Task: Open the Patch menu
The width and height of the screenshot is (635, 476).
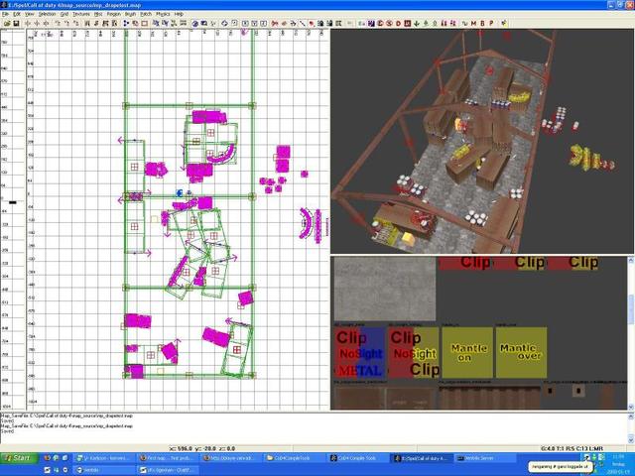Action: (x=146, y=14)
